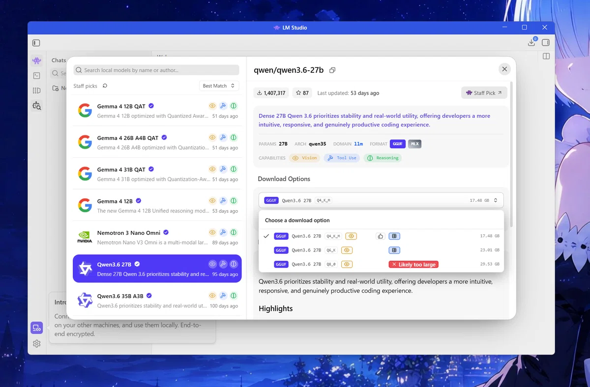Refresh the Staff picks list
Image resolution: width=590 pixels, height=387 pixels.
(x=105, y=86)
